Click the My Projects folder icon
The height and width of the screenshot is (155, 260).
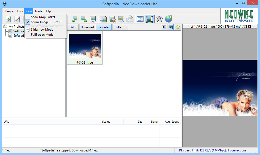coord(5,27)
